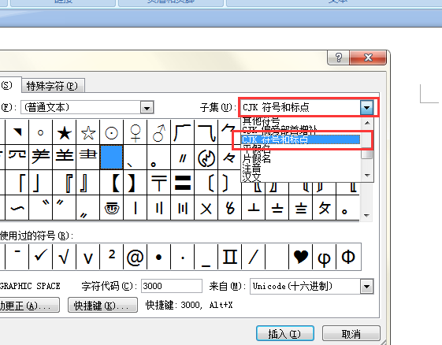The image size is (442, 345).
Task: Click the 插入 button
Action: (x=285, y=334)
